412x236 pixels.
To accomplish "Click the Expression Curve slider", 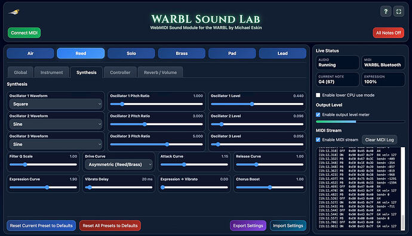I will [x=43, y=188].
